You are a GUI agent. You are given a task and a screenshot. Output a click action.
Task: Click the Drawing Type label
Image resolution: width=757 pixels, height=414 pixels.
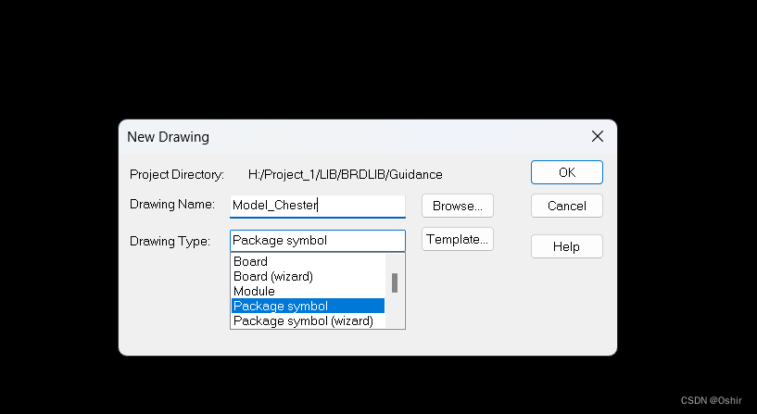click(170, 241)
